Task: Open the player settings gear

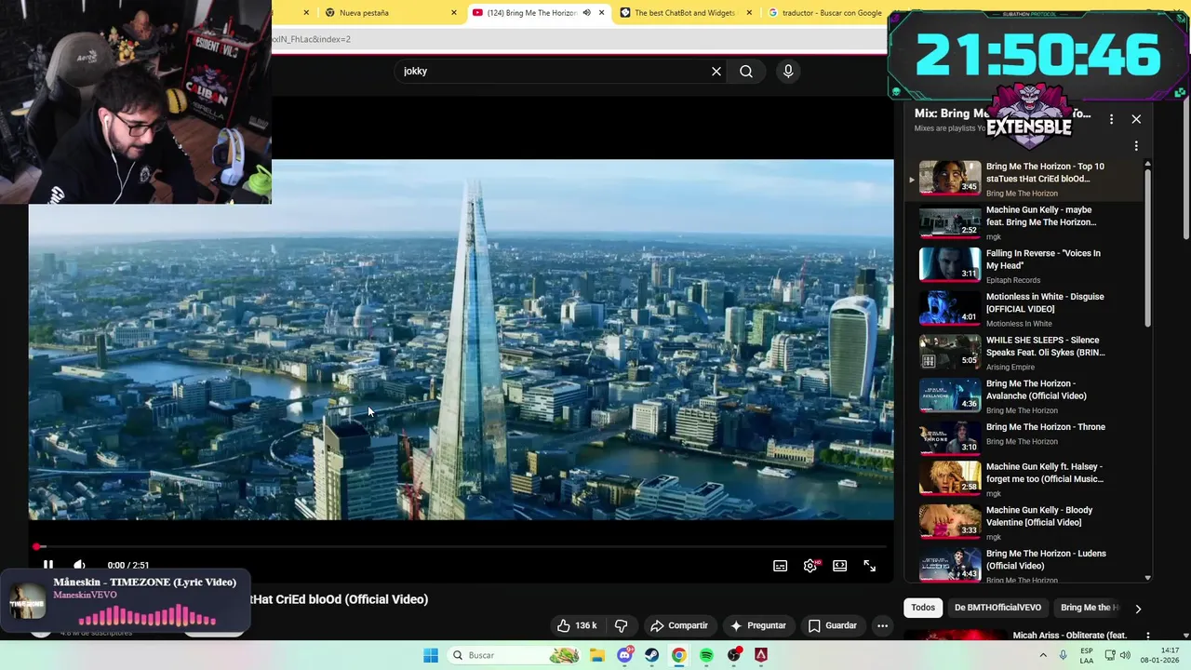Action: point(810,566)
